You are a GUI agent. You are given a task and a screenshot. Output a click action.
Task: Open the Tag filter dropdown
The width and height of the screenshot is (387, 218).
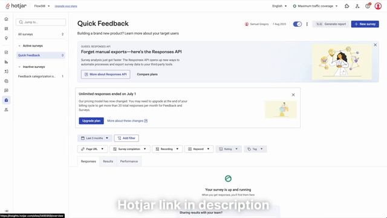[x=255, y=149]
